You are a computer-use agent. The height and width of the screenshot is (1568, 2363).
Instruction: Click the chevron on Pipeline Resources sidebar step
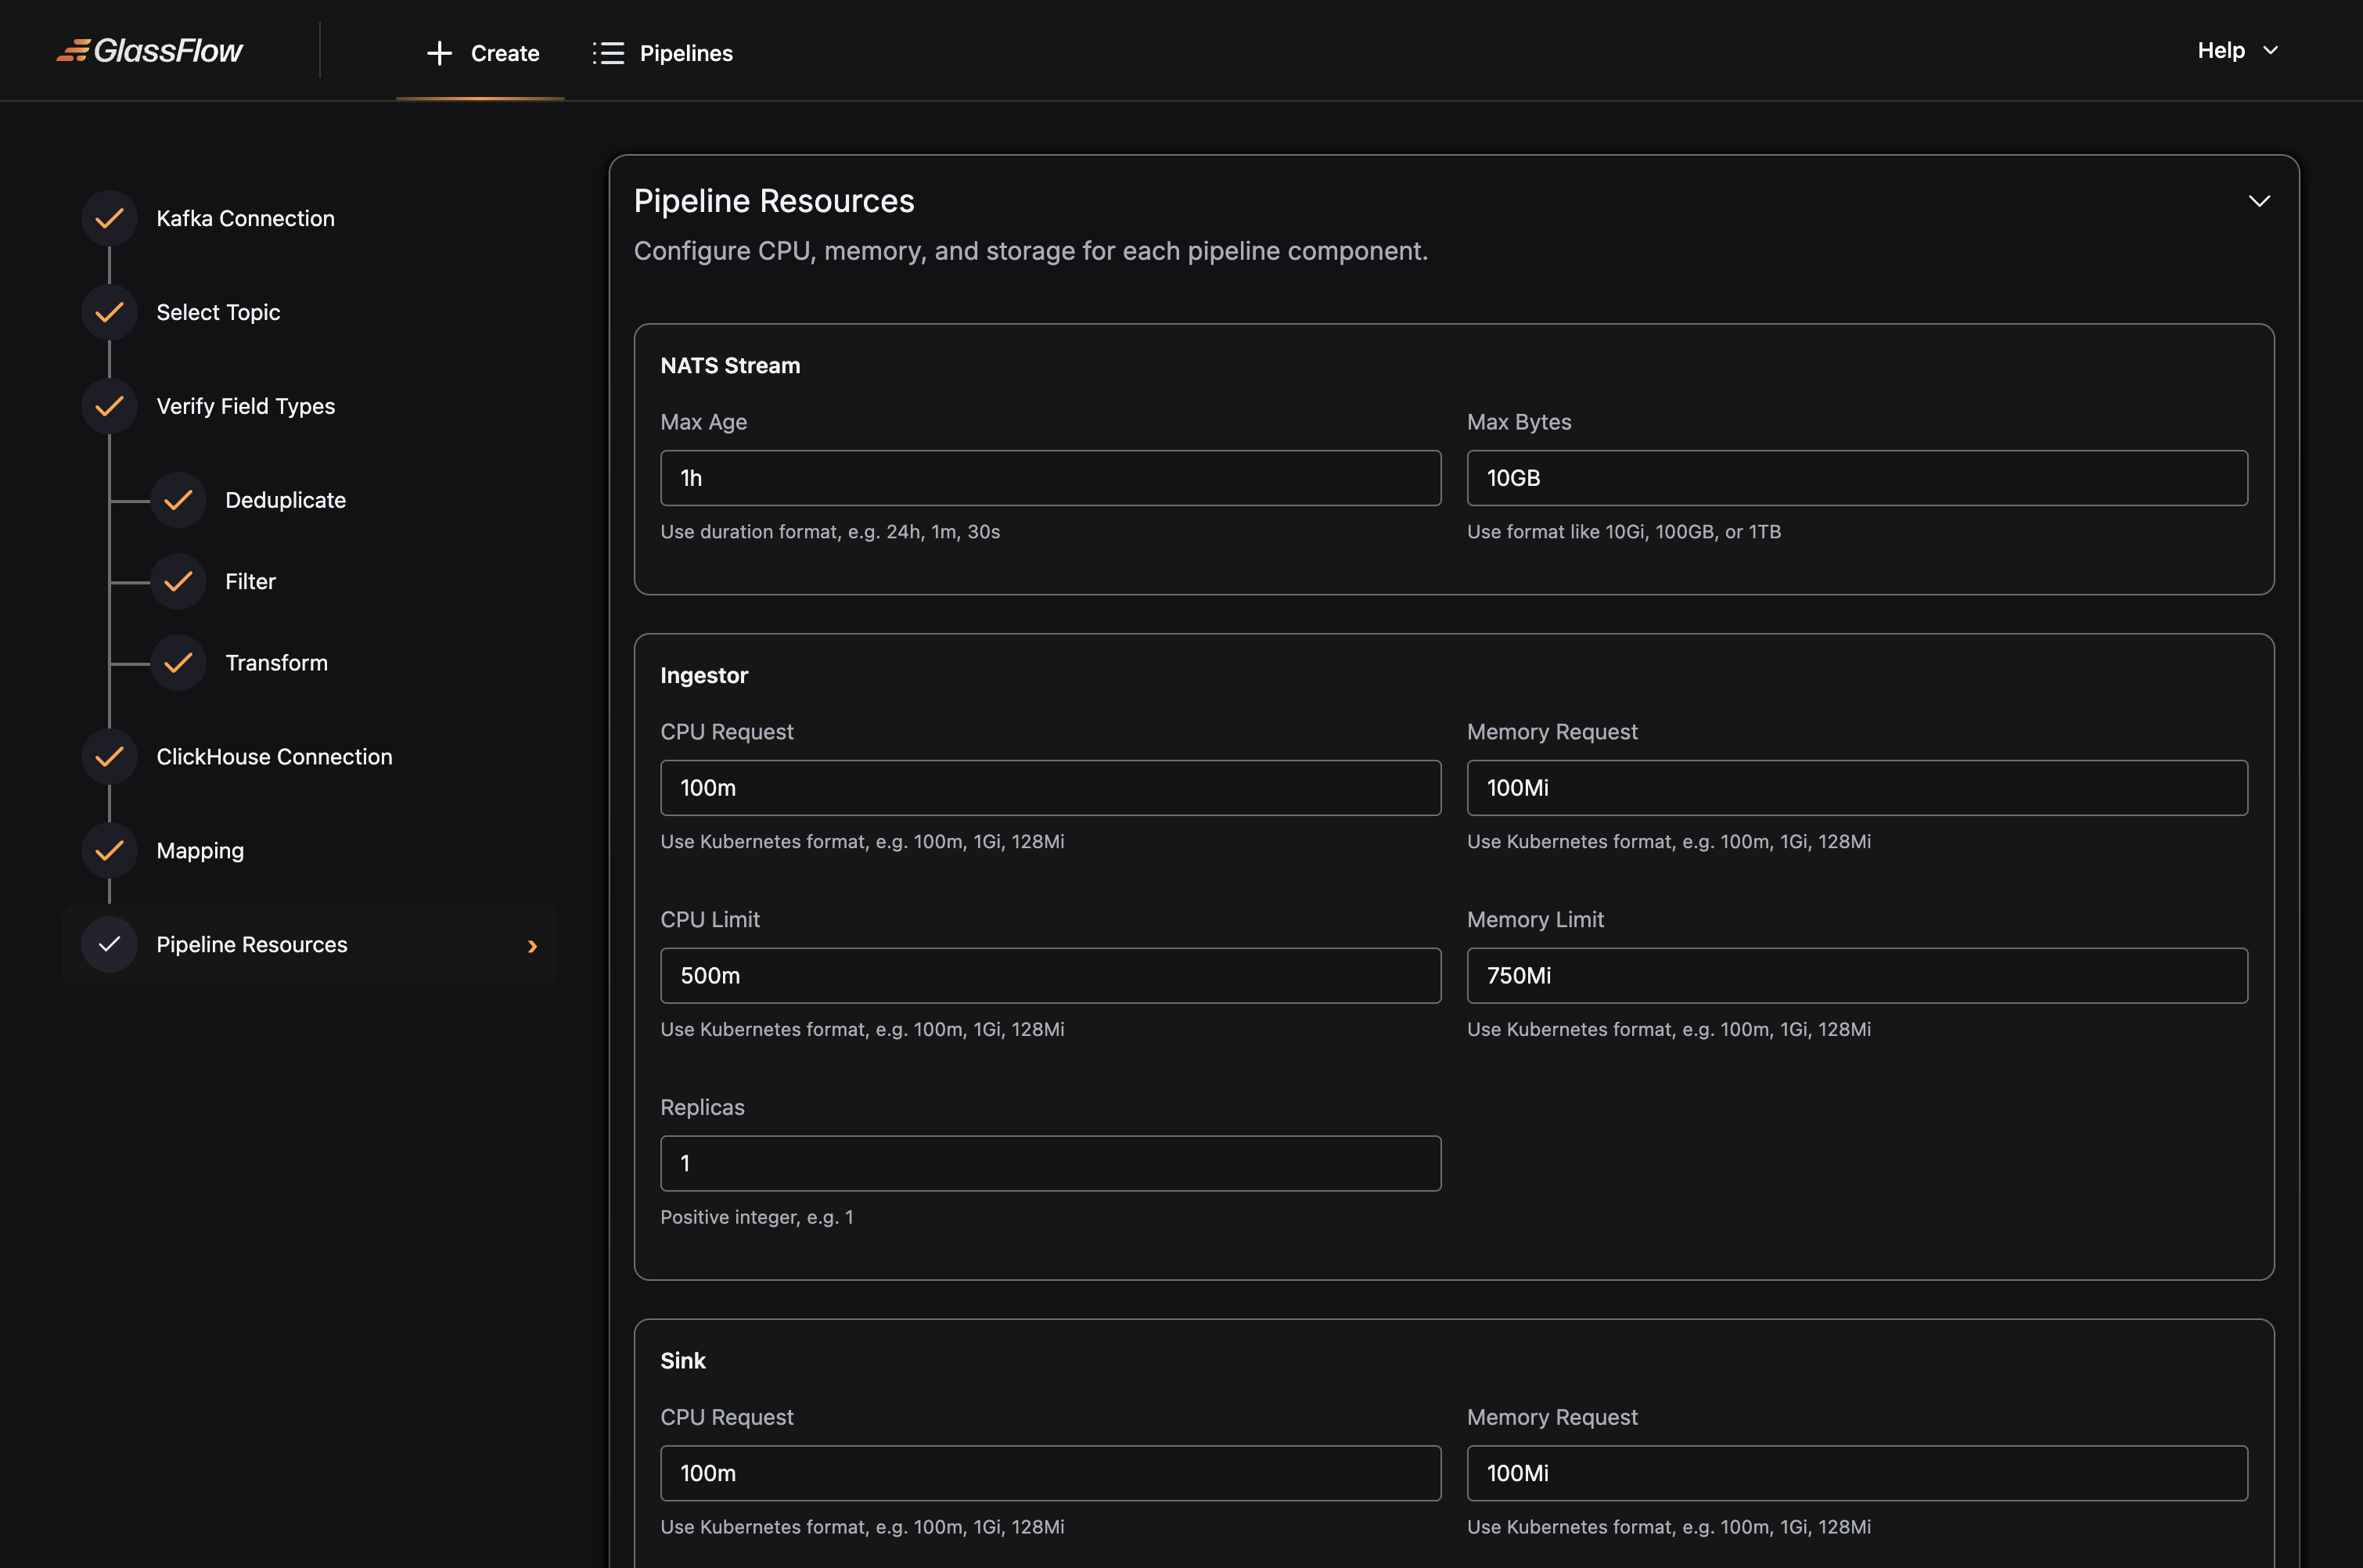click(531, 945)
